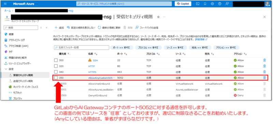The width and height of the screenshot is (273, 124).
Task: Open the AllowAnyCustom505 rule
Action: click(101, 78)
